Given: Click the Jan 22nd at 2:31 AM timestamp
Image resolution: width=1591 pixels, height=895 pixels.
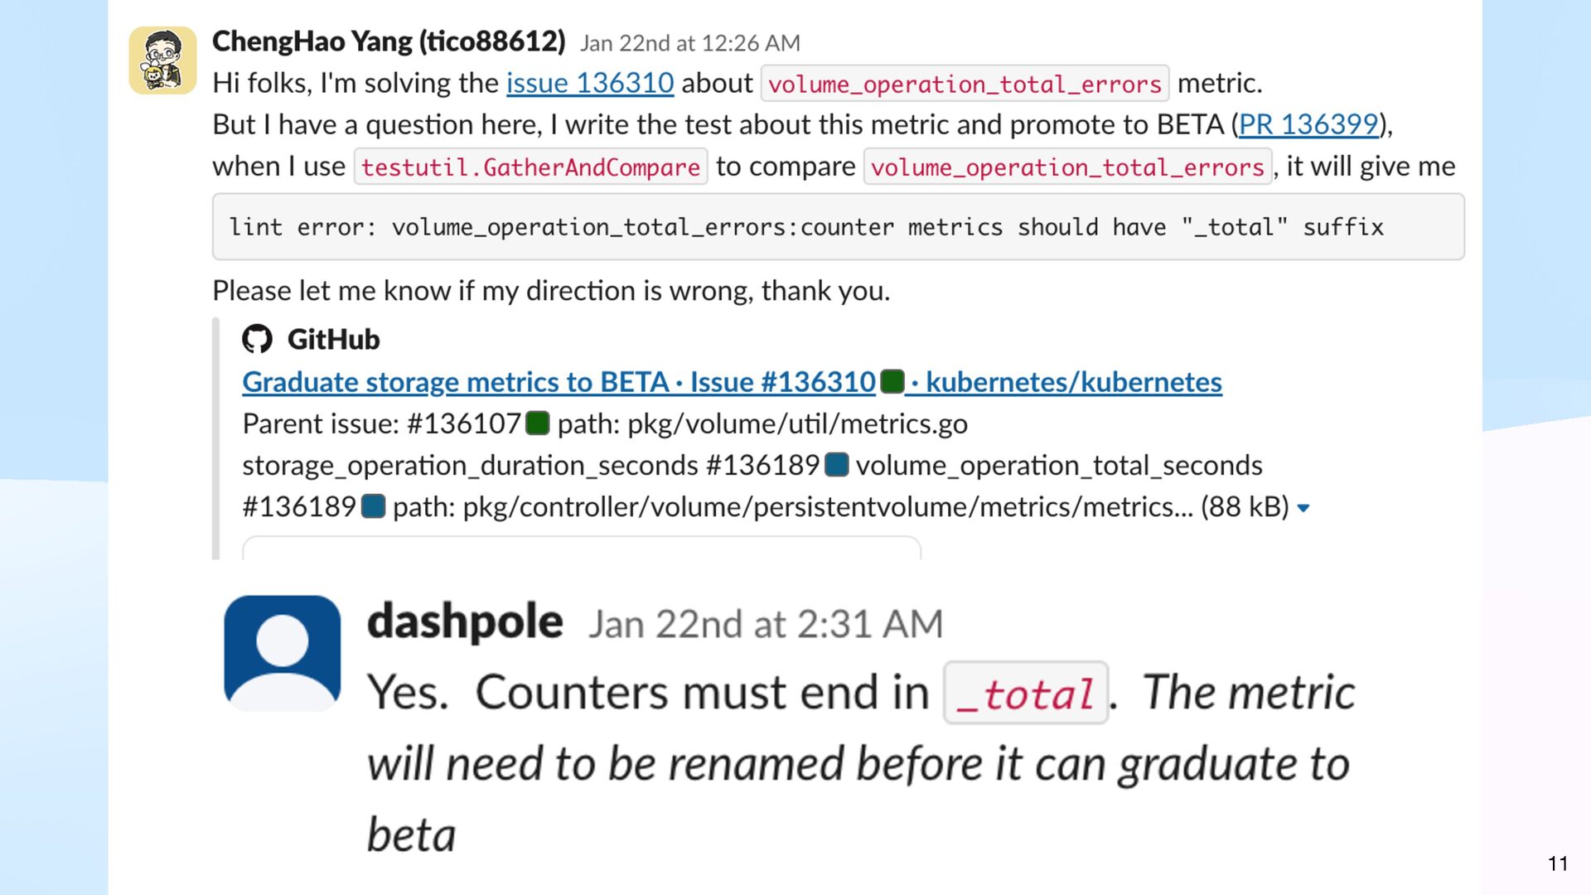Looking at the screenshot, I should pyautogui.click(x=766, y=624).
